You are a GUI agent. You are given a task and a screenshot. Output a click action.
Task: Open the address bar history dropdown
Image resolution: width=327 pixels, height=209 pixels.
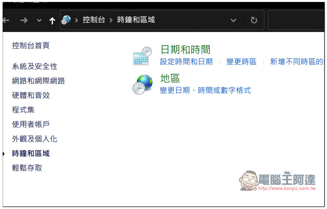233,20
